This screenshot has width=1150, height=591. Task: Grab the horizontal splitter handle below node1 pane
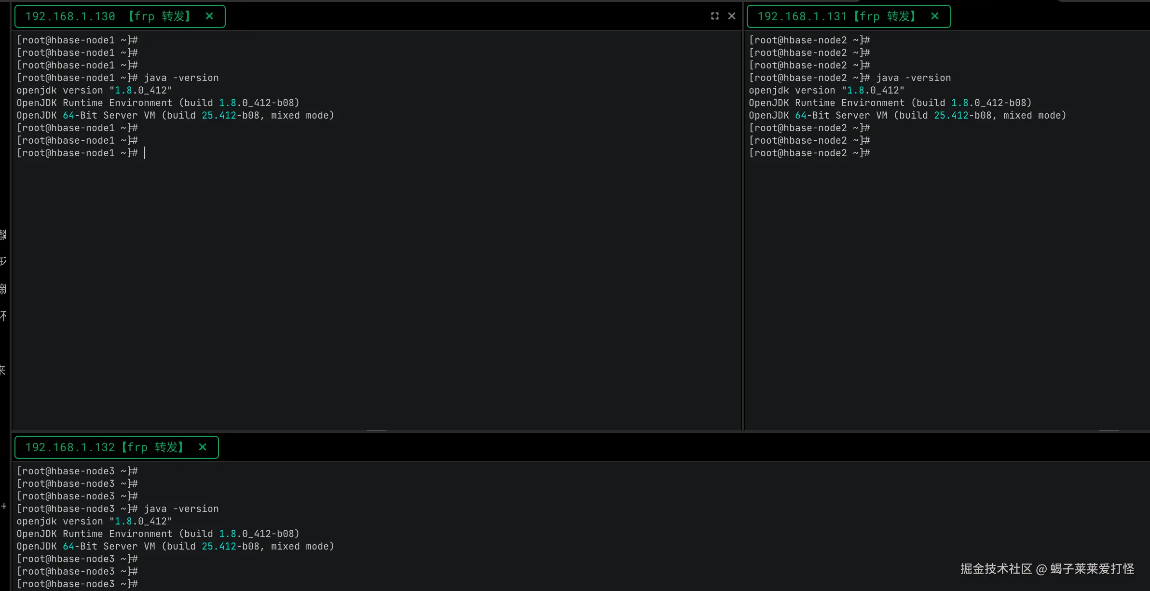(x=376, y=430)
